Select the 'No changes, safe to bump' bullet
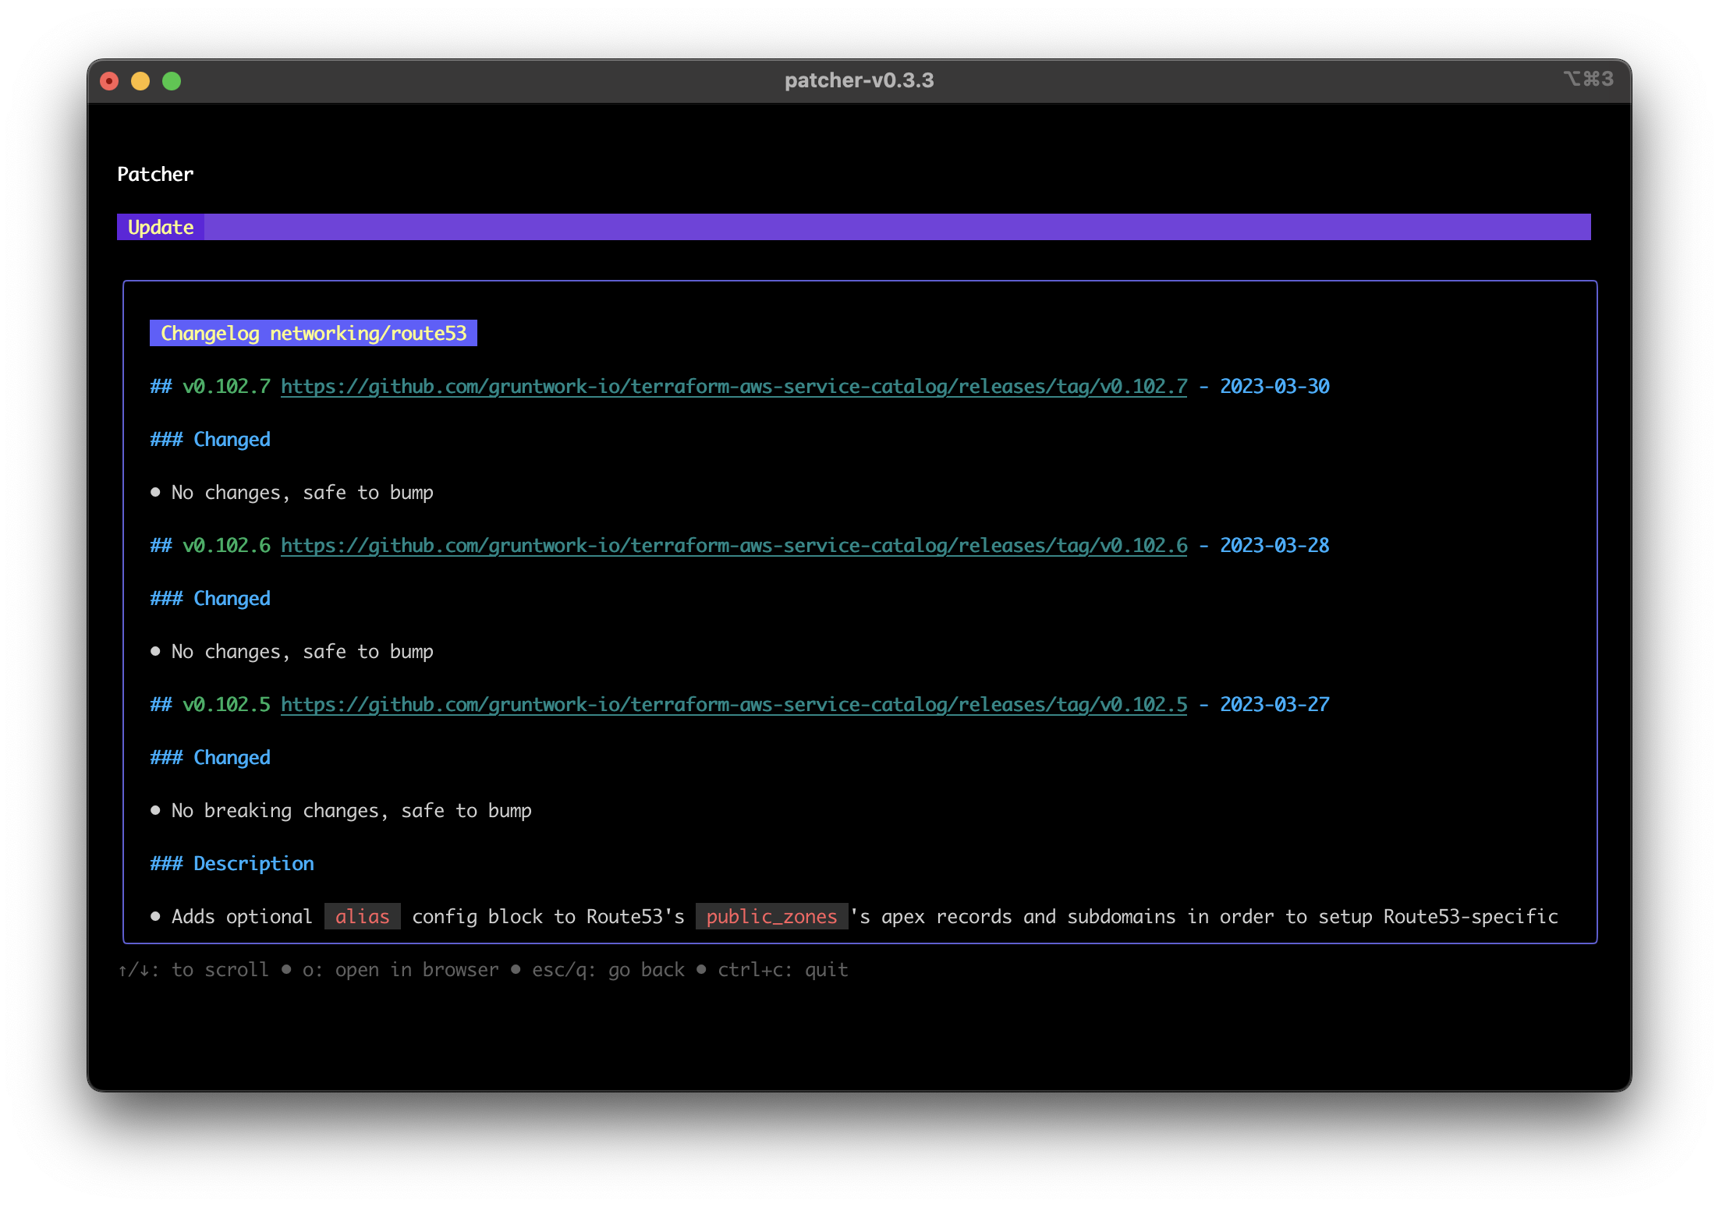The height and width of the screenshot is (1207, 1719). coord(302,492)
